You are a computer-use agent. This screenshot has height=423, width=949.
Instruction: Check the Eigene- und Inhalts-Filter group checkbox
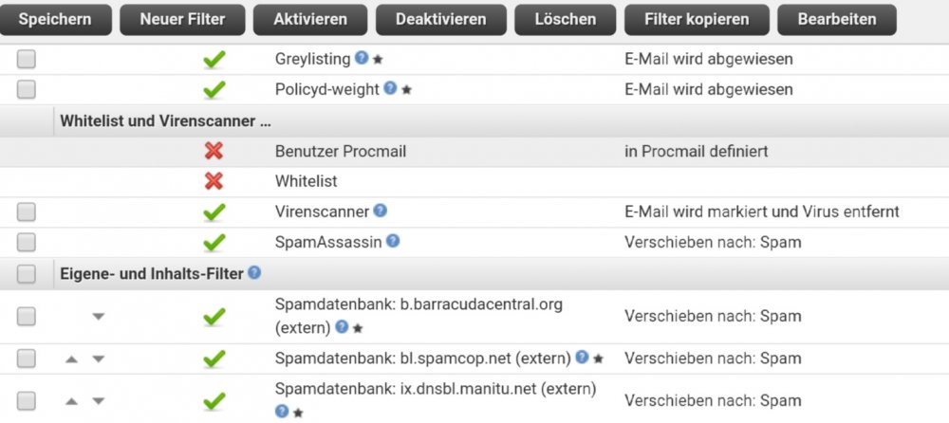pos(26,273)
